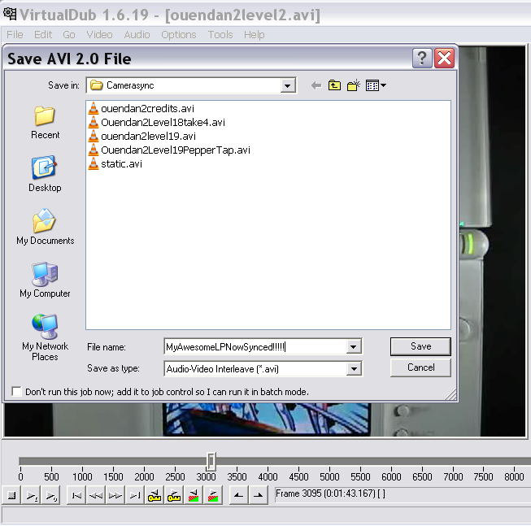Click the Save button
The width and height of the screenshot is (531, 526).
tap(420, 346)
